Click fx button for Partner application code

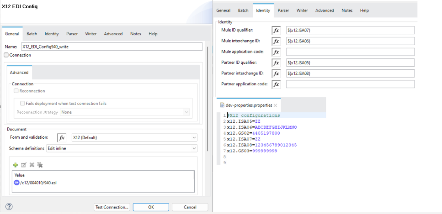coord(276,84)
